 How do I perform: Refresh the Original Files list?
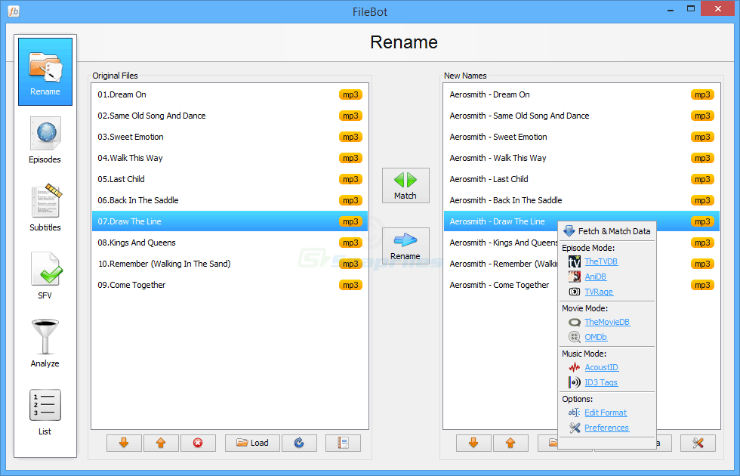tap(299, 443)
